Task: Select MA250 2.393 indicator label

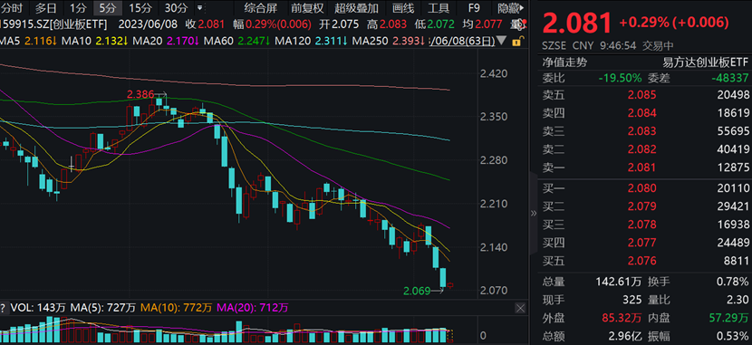Action: click(389, 42)
